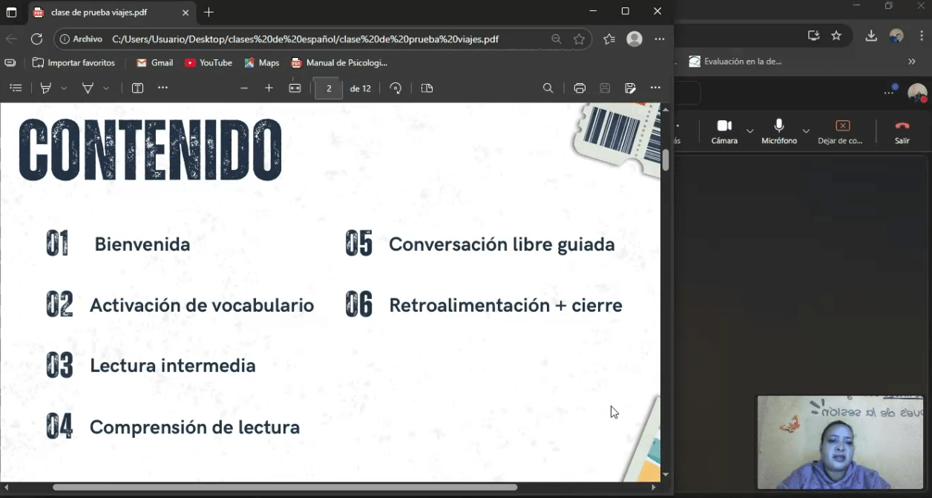The height and width of the screenshot is (498, 932).
Task: Click the horizontal scrollbar under the PDF
Action: pyautogui.click(x=285, y=488)
